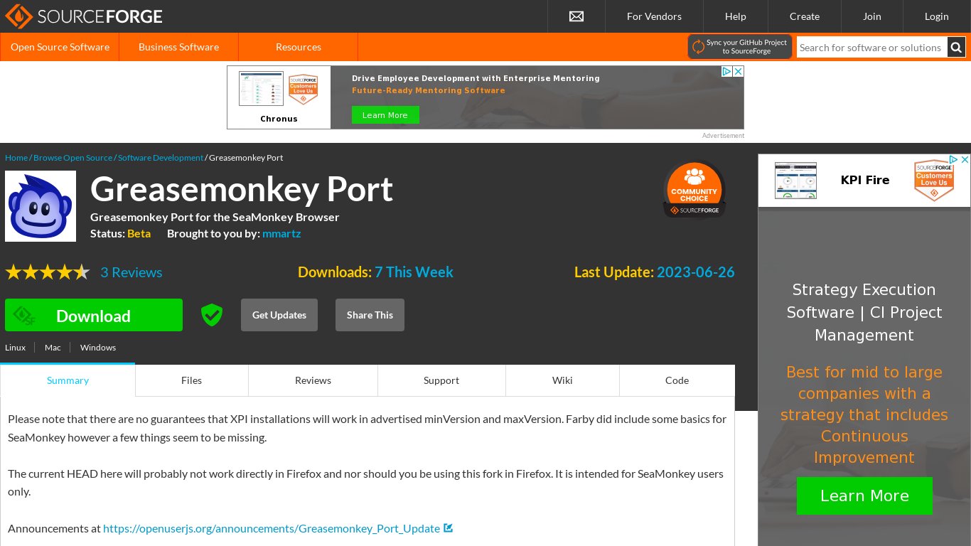The image size is (971, 546).
Task: Click the AdChoices icon on banner ad
Action: click(x=726, y=72)
